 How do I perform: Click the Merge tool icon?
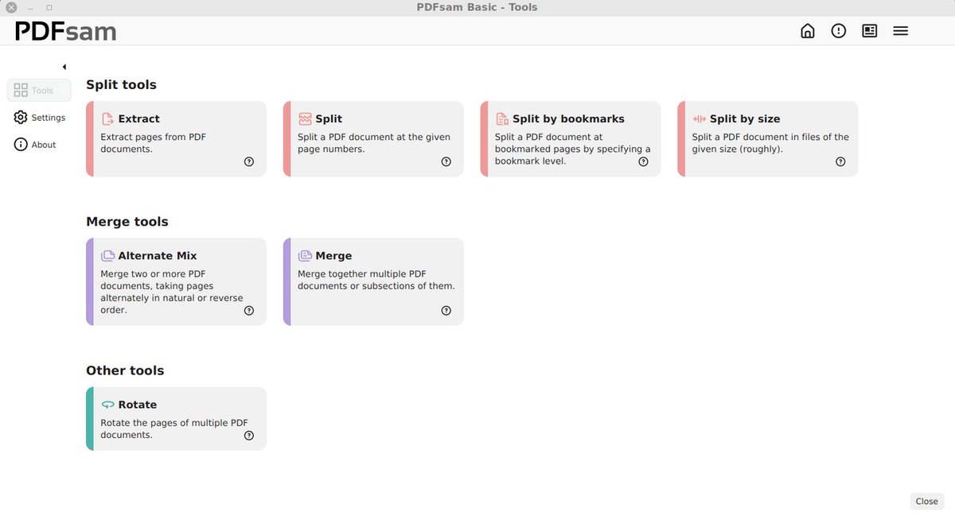pos(305,256)
